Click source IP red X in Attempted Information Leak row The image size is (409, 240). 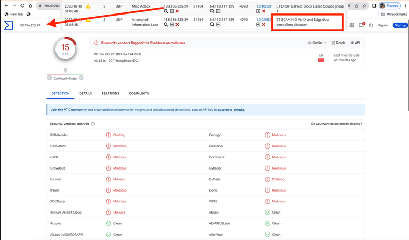click(x=177, y=24)
